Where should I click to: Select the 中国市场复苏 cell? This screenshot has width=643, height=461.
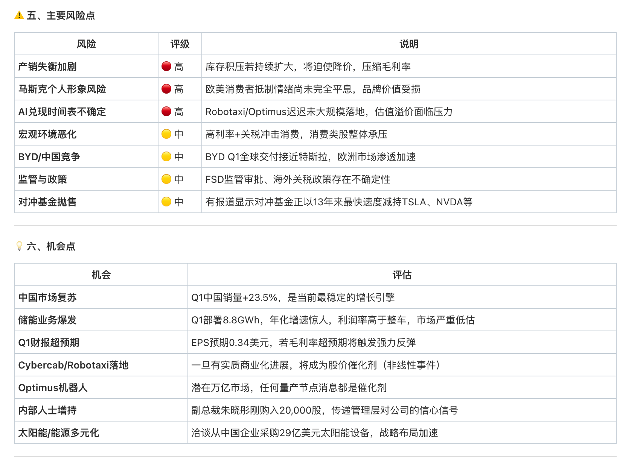[x=47, y=297]
